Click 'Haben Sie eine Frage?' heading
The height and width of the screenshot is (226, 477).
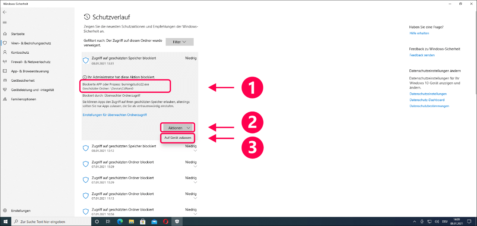click(x=426, y=27)
